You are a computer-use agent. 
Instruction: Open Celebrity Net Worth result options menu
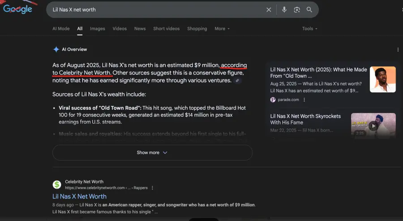click(152, 188)
